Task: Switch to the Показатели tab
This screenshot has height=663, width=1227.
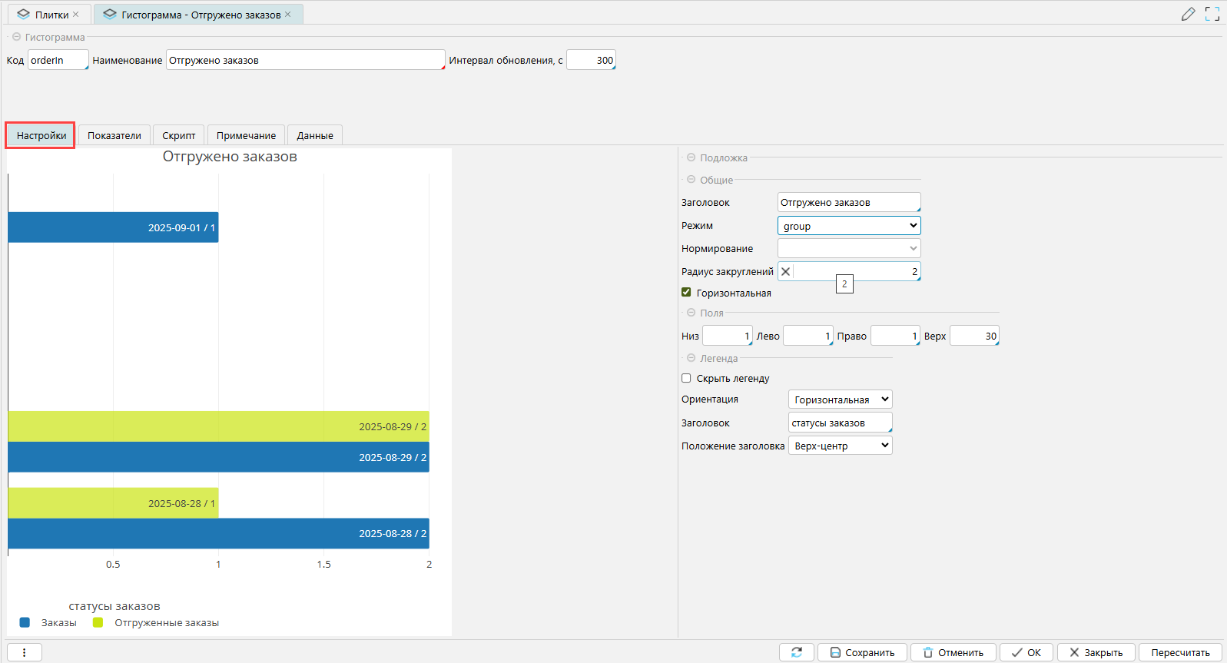Action: [x=114, y=135]
